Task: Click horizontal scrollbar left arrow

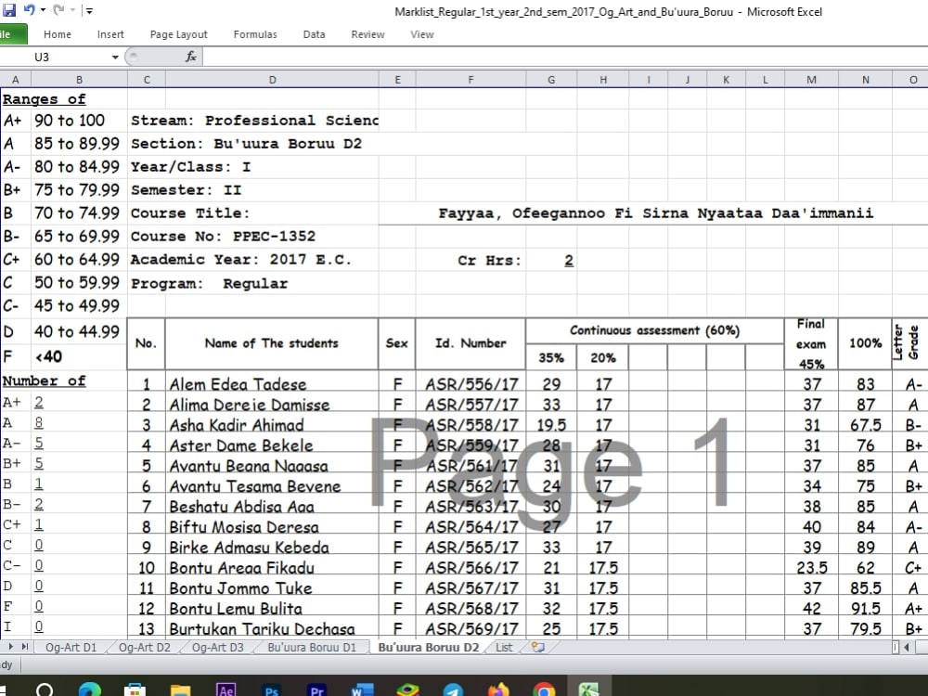Action: pyautogui.click(x=907, y=647)
